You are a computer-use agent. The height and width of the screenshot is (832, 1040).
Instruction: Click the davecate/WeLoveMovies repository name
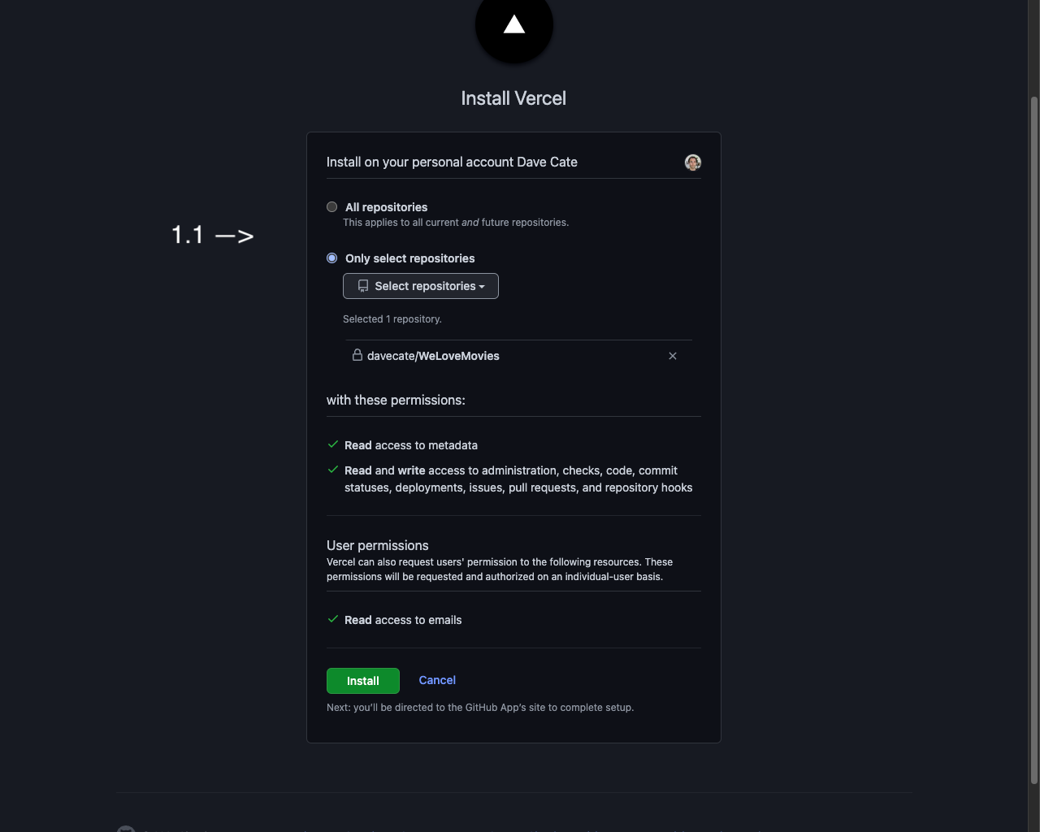(433, 355)
